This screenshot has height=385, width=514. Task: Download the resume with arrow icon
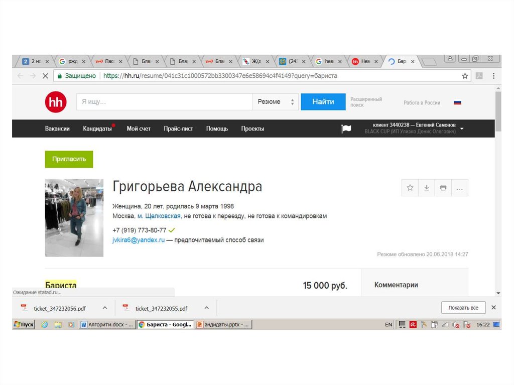[x=427, y=188]
